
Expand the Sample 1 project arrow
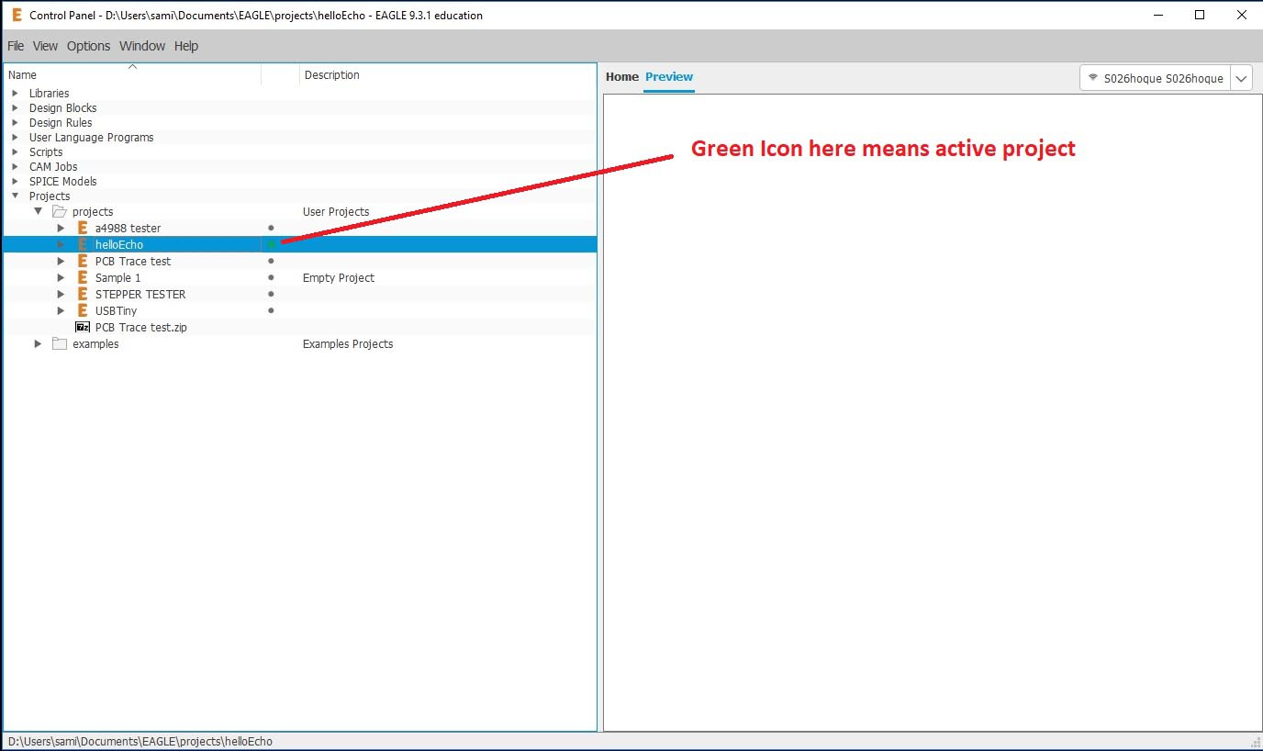(61, 277)
